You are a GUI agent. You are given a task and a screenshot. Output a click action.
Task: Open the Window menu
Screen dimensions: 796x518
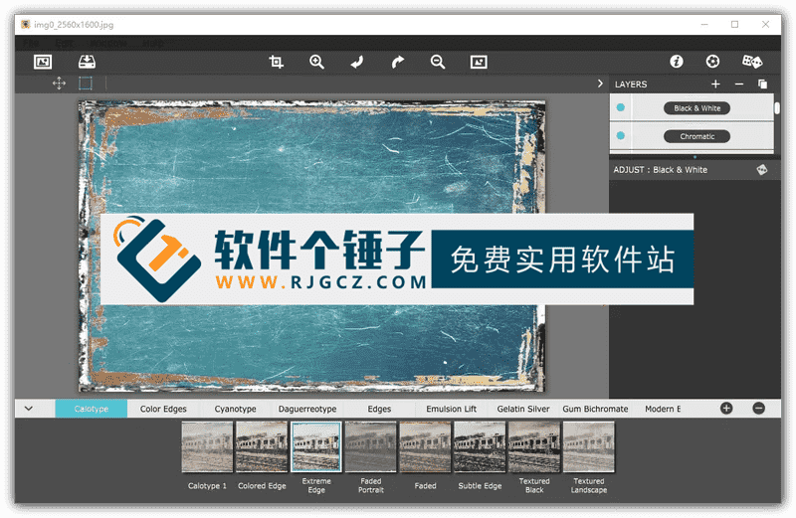[107, 43]
